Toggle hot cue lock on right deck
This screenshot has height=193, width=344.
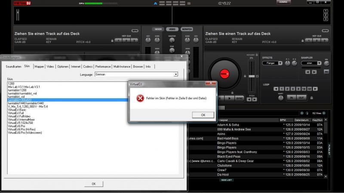303,40
